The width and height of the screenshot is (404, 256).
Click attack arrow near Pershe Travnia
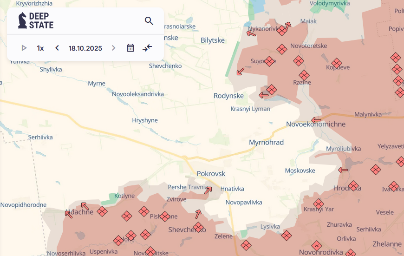coord(208,190)
